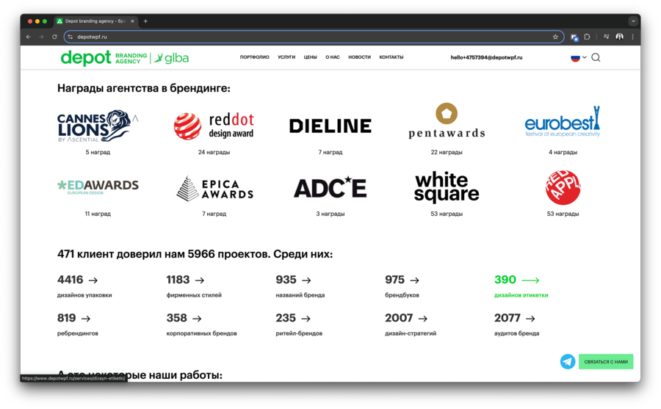Open the Chrome profile avatar
This screenshot has height=409, width=661.
(619, 37)
